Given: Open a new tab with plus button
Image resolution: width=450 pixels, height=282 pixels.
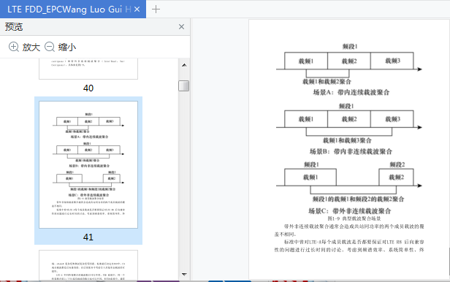Looking at the screenshot, I should click(156, 9).
